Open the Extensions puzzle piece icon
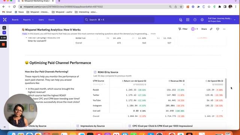 coord(220,7)
